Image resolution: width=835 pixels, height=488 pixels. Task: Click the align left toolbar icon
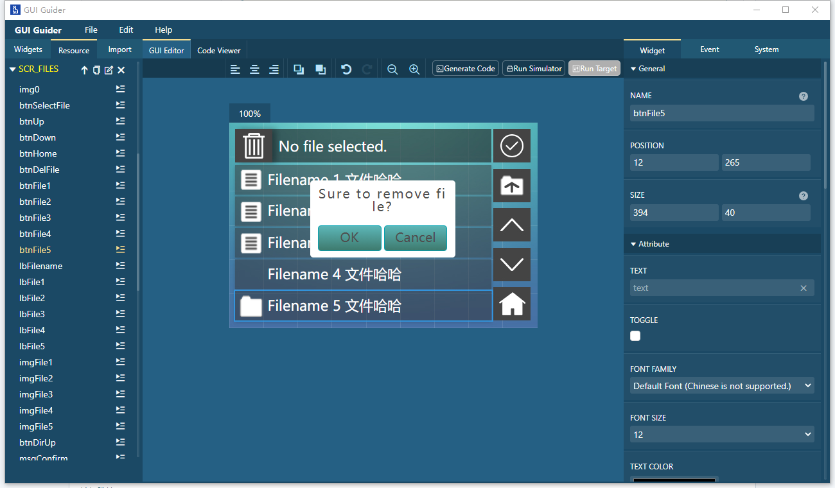[236, 69]
